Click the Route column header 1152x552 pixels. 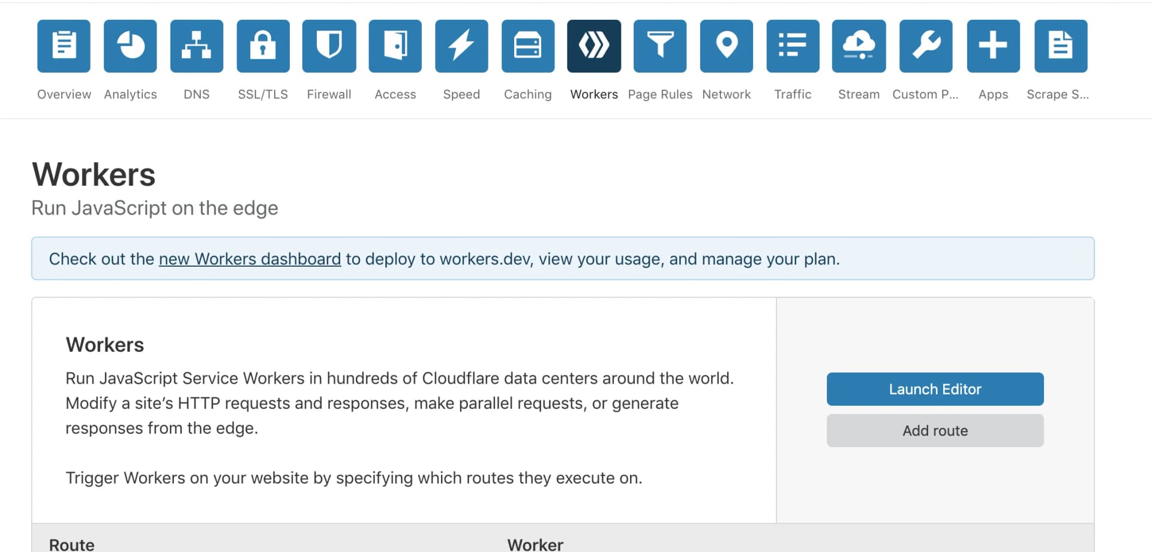[70, 543]
